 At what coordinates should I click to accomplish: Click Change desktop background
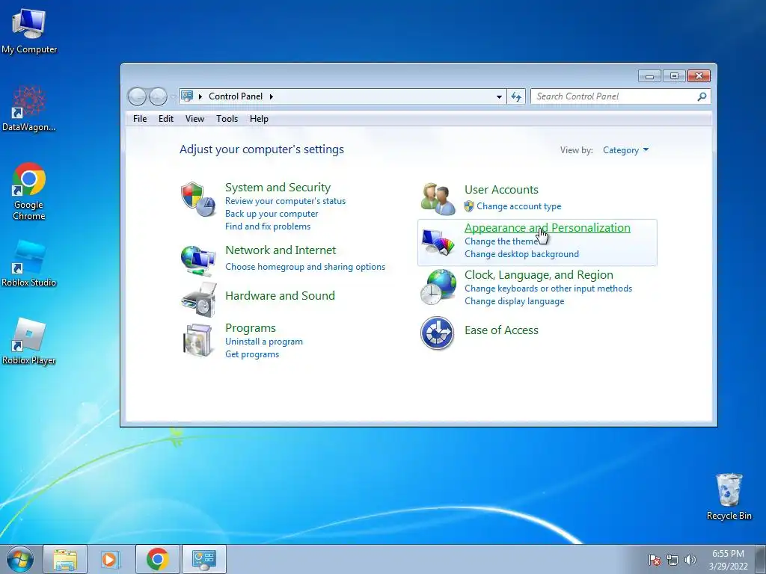click(x=521, y=254)
